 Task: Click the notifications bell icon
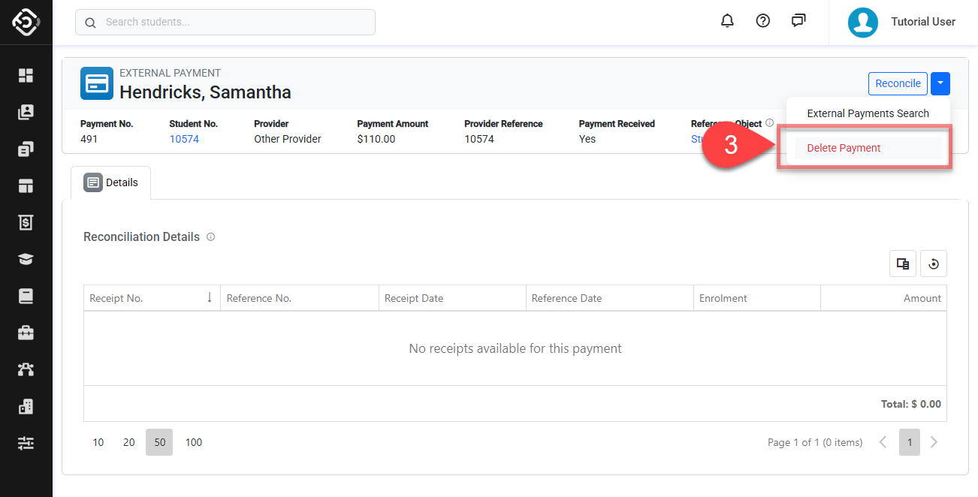(x=727, y=21)
